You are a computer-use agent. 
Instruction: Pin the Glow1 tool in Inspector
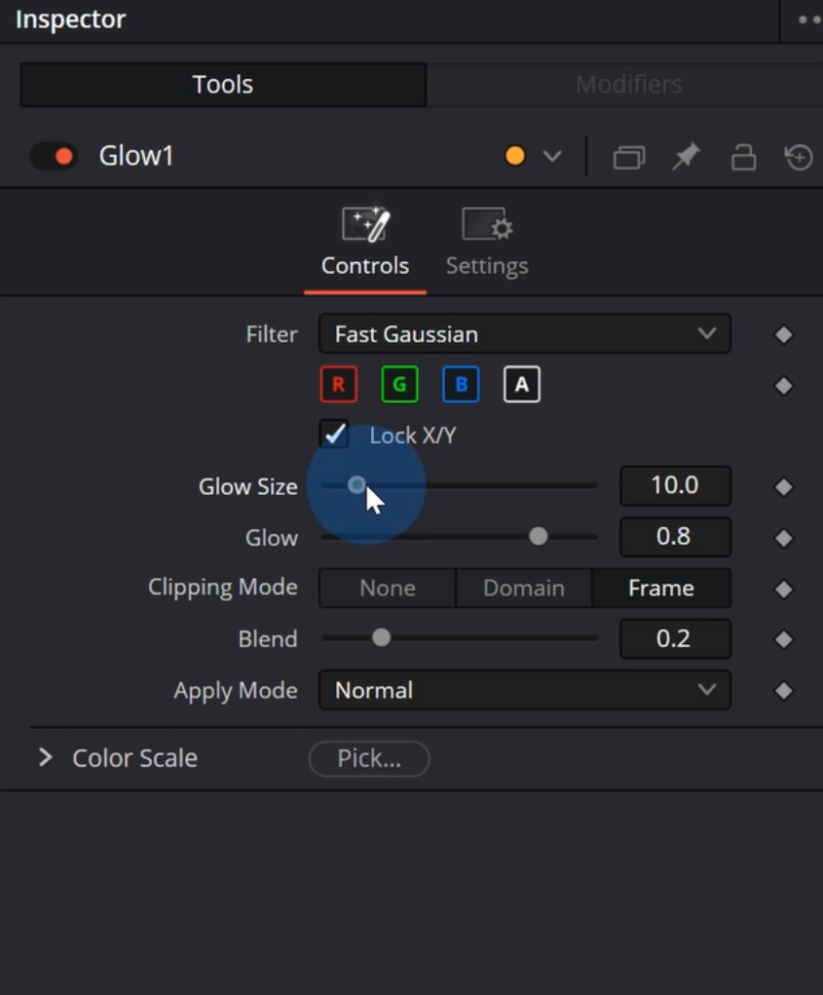click(687, 157)
